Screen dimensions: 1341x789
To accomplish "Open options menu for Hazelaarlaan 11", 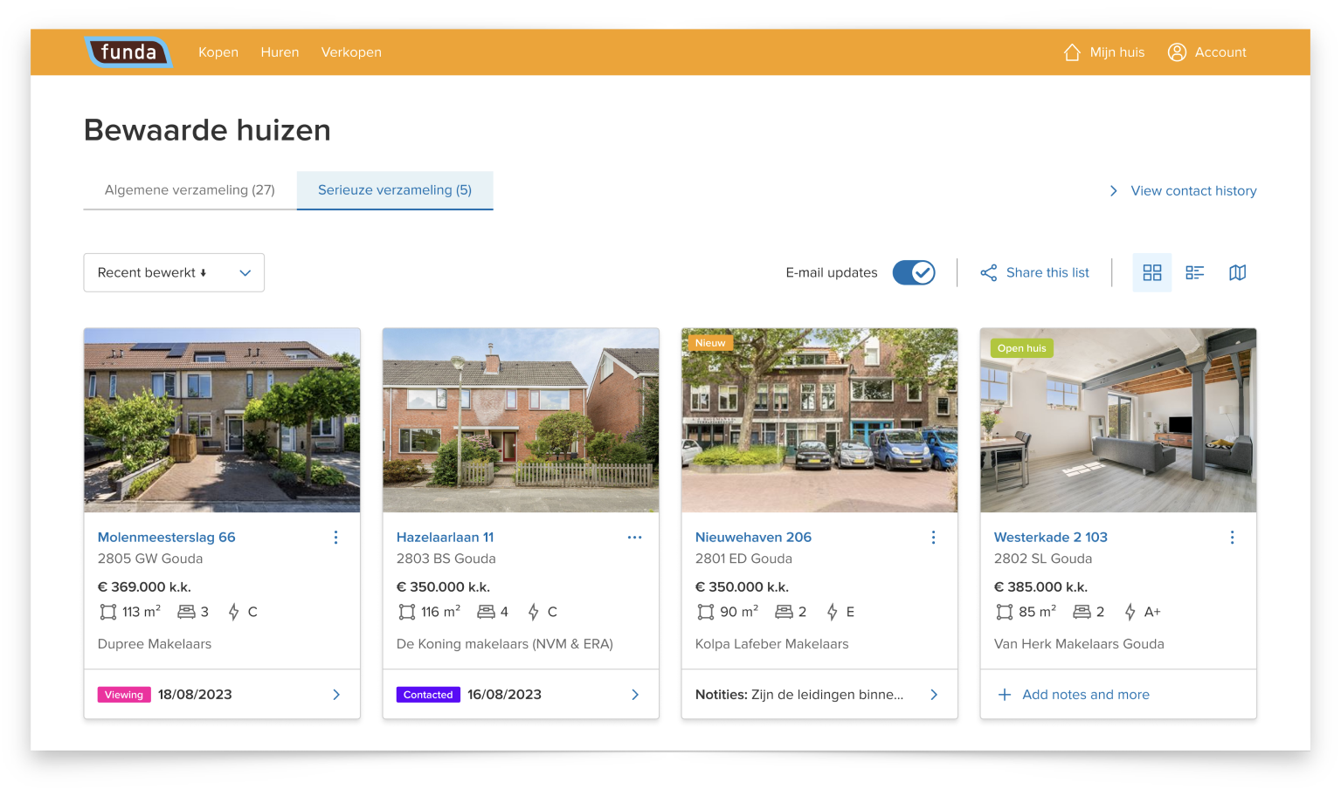I will pyautogui.click(x=634, y=538).
